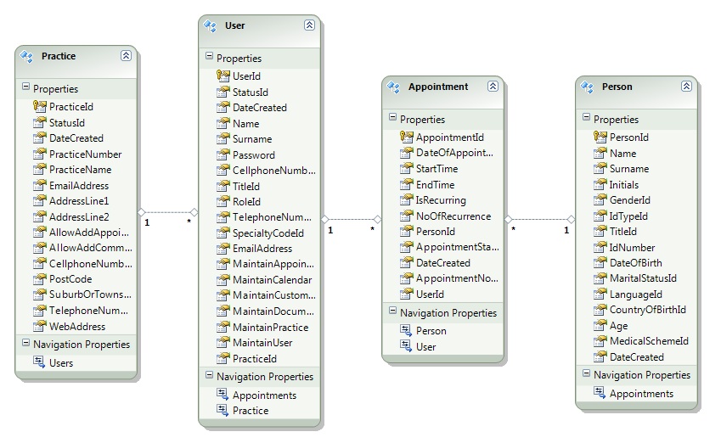Click the property icon next to WebAddress
Screen dimensions: 721x443
click(40, 326)
